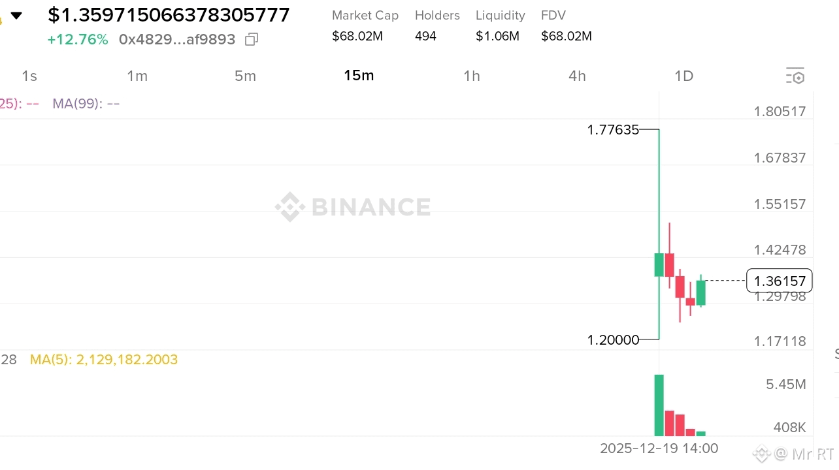
Task: Select the 15m timeframe tab
Action: coord(359,75)
